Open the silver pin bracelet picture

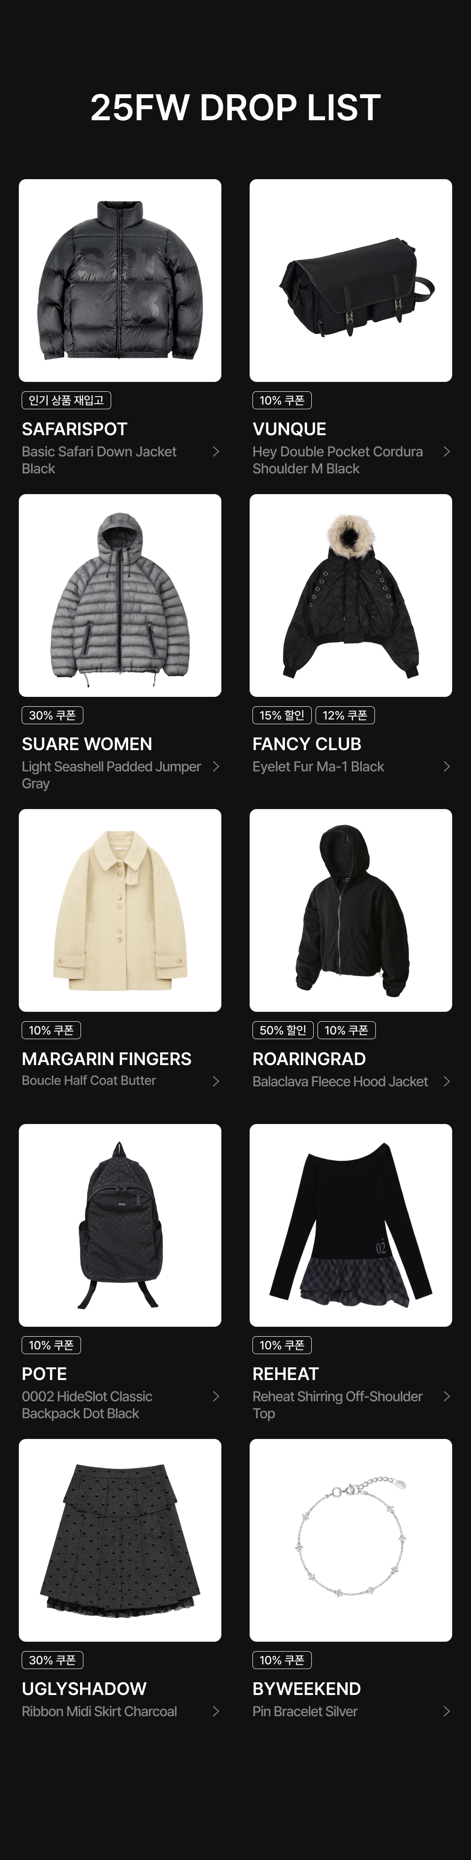pyautogui.click(x=350, y=1540)
